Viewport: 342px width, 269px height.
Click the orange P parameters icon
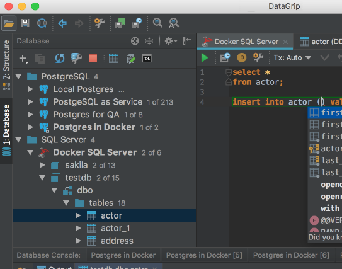242,58
